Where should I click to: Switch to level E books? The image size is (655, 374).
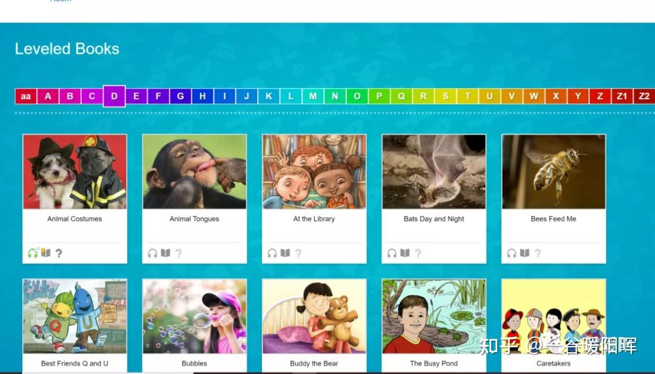(x=136, y=96)
